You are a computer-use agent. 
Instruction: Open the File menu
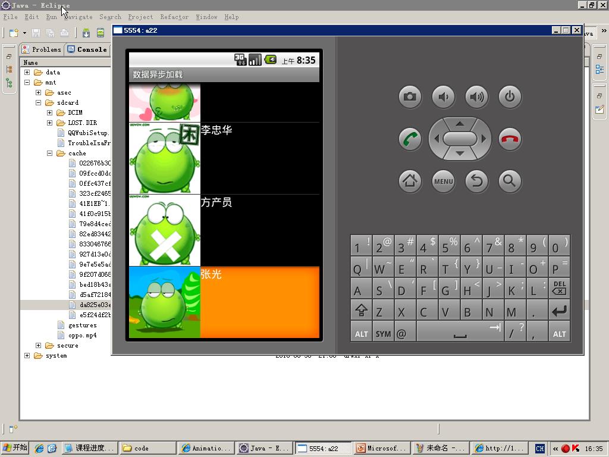(11, 17)
